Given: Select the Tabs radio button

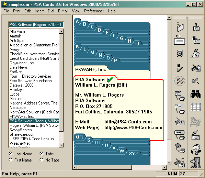Looking at the screenshot, I should pyautogui.click(x=42, y=154).
